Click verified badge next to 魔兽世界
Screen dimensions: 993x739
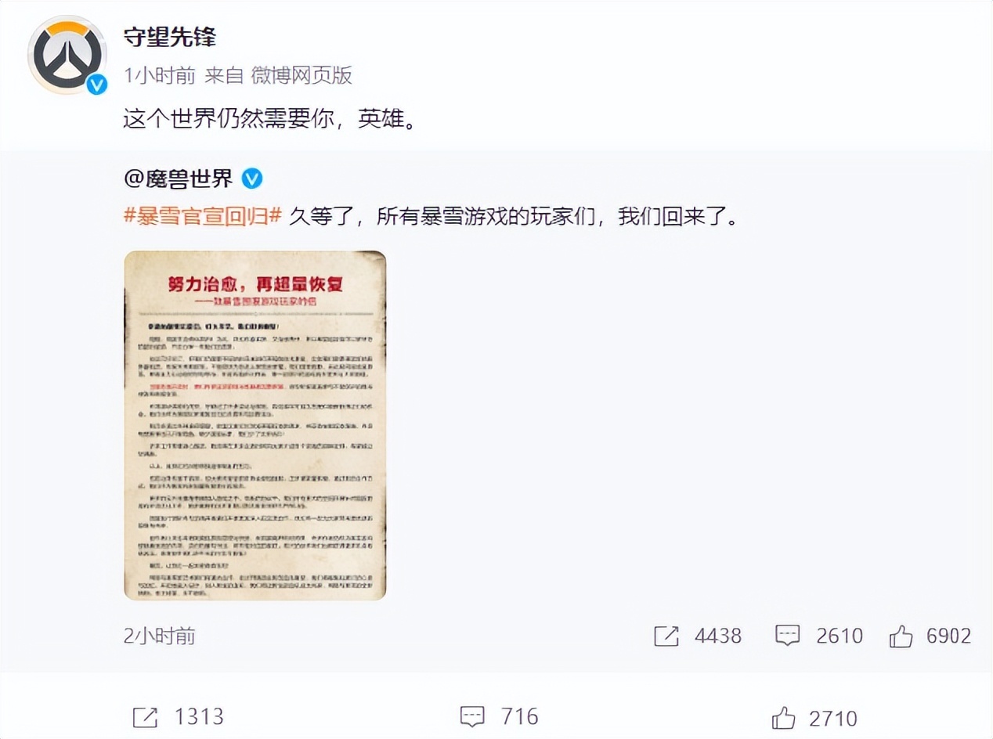251,178
